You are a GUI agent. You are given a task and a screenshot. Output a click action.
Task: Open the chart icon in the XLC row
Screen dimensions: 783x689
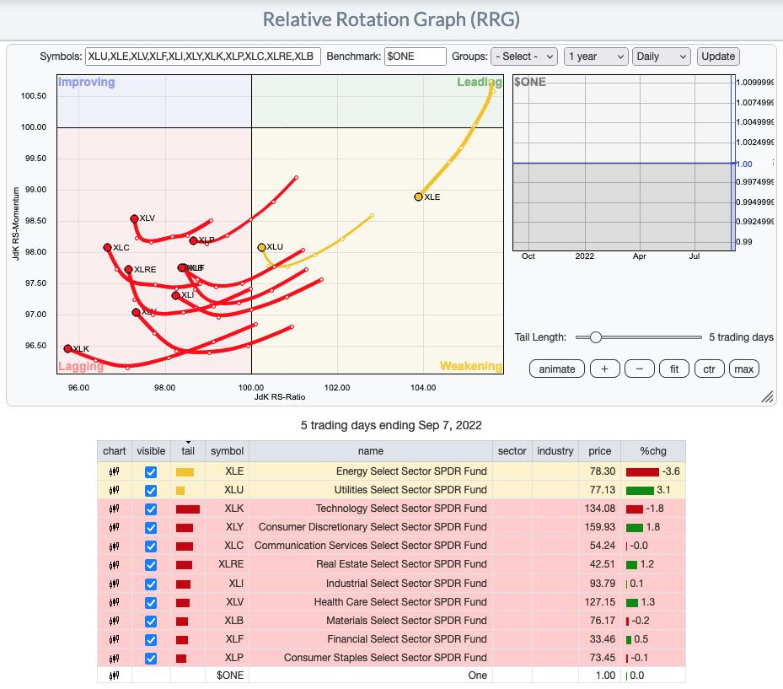tap(115, 546)
